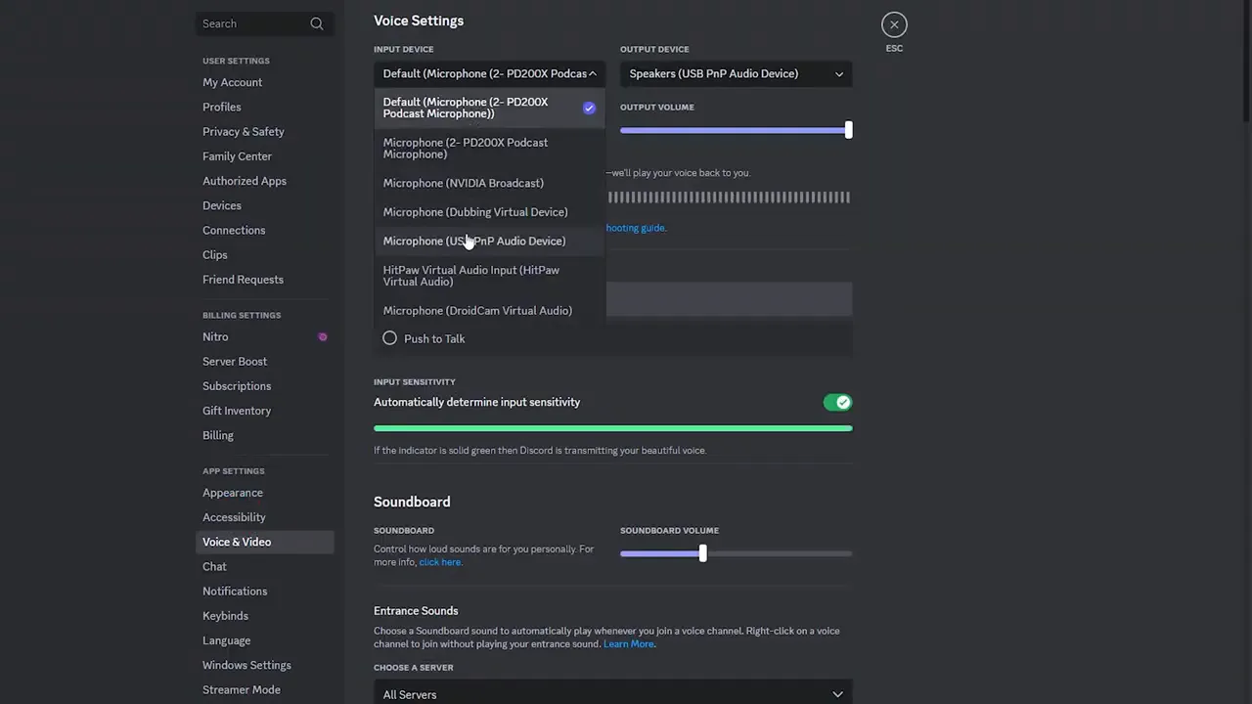
Task: Open Streamer Mode settings
Action: coord(264,689)
